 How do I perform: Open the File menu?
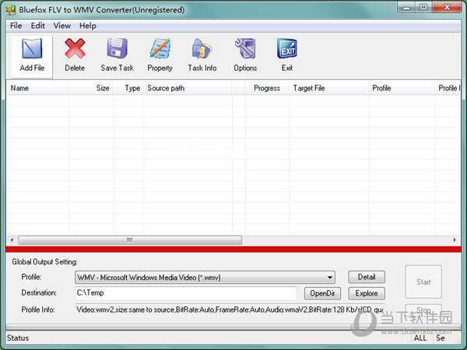click(16, 26)
